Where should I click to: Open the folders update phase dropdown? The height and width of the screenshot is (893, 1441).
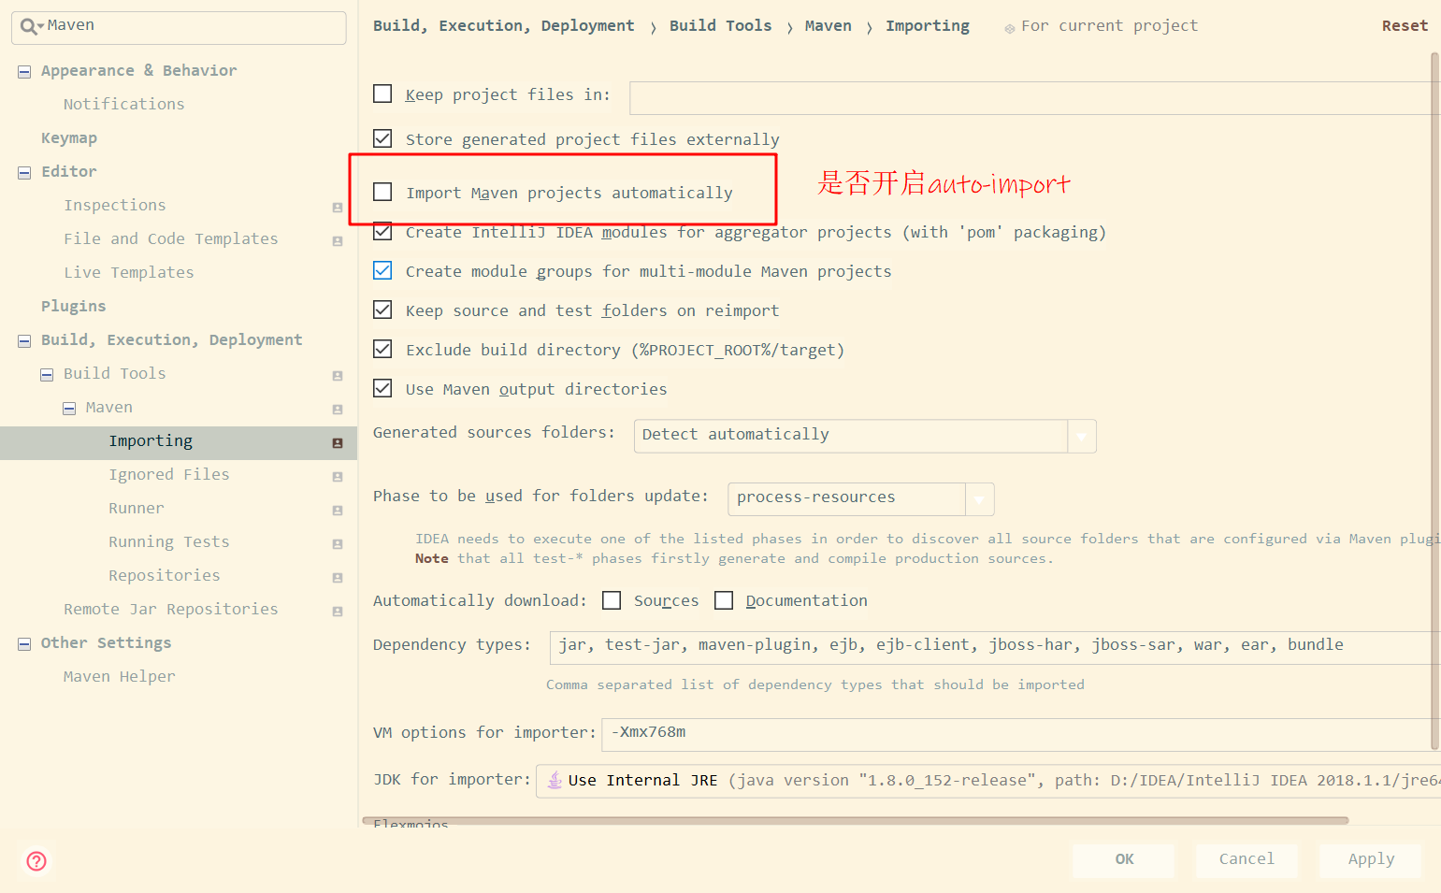[x=979, y=498]
